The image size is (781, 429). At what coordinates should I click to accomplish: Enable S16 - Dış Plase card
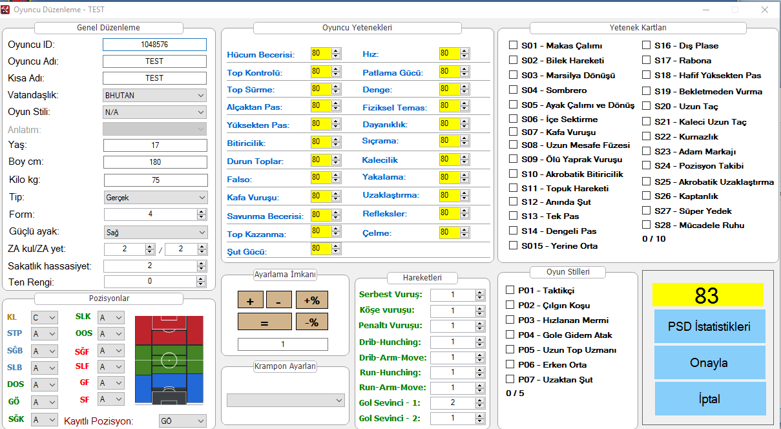point(647,45)
